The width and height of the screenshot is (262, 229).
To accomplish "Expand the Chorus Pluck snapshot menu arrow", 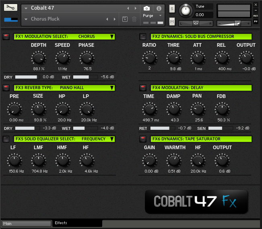I will [26, 19].
